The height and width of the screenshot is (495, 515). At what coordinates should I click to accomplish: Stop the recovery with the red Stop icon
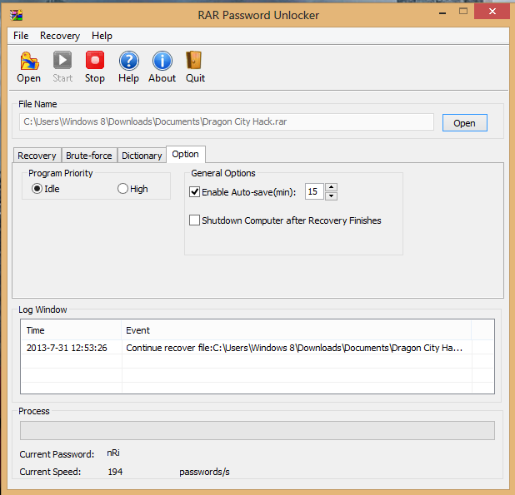[x=95, y=61]
